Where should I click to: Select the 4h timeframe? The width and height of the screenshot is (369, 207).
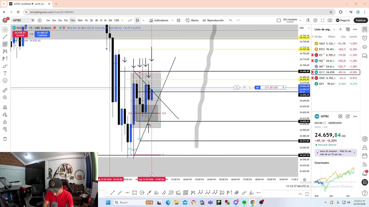pyautogui.click(x=97, y=20)
